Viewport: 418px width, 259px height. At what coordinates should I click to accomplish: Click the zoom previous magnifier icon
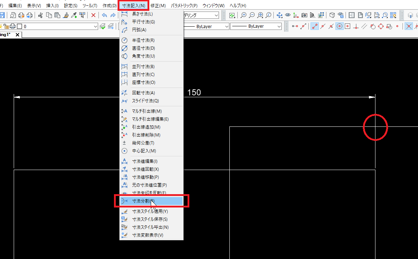(x=268, y=15)
